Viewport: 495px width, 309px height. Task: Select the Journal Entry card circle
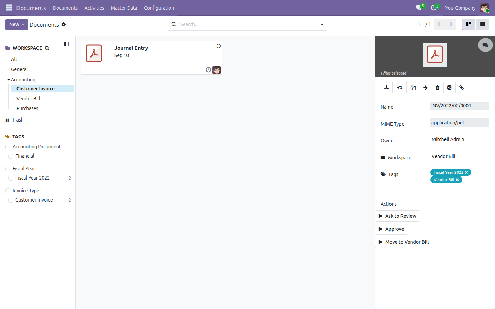[219, 46]
